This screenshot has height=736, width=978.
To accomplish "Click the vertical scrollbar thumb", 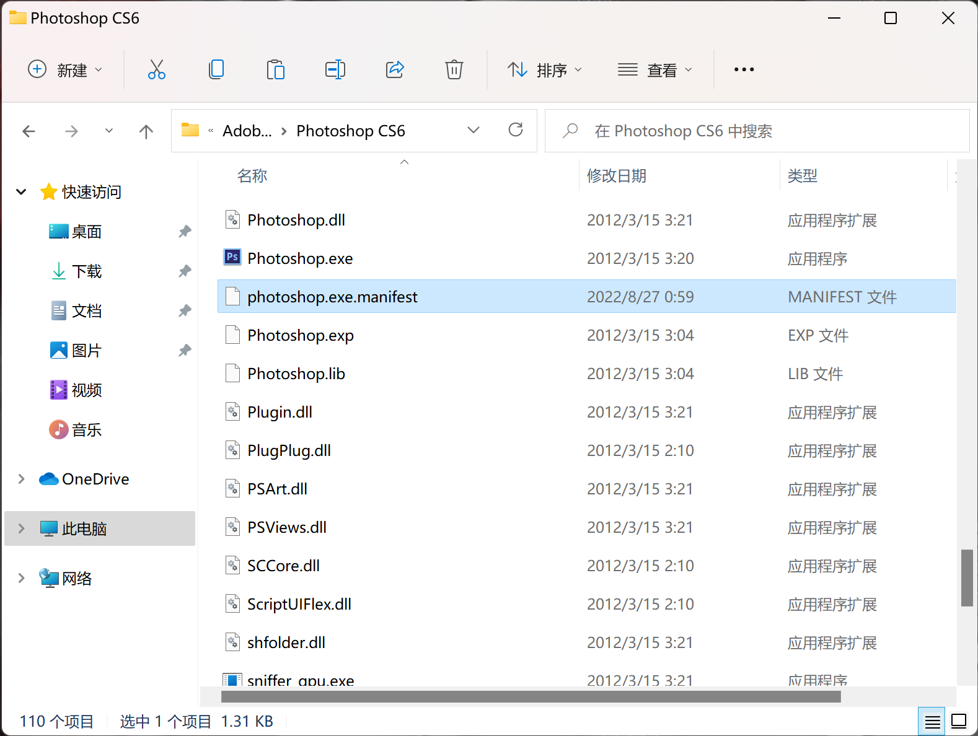I will [967, 577].
